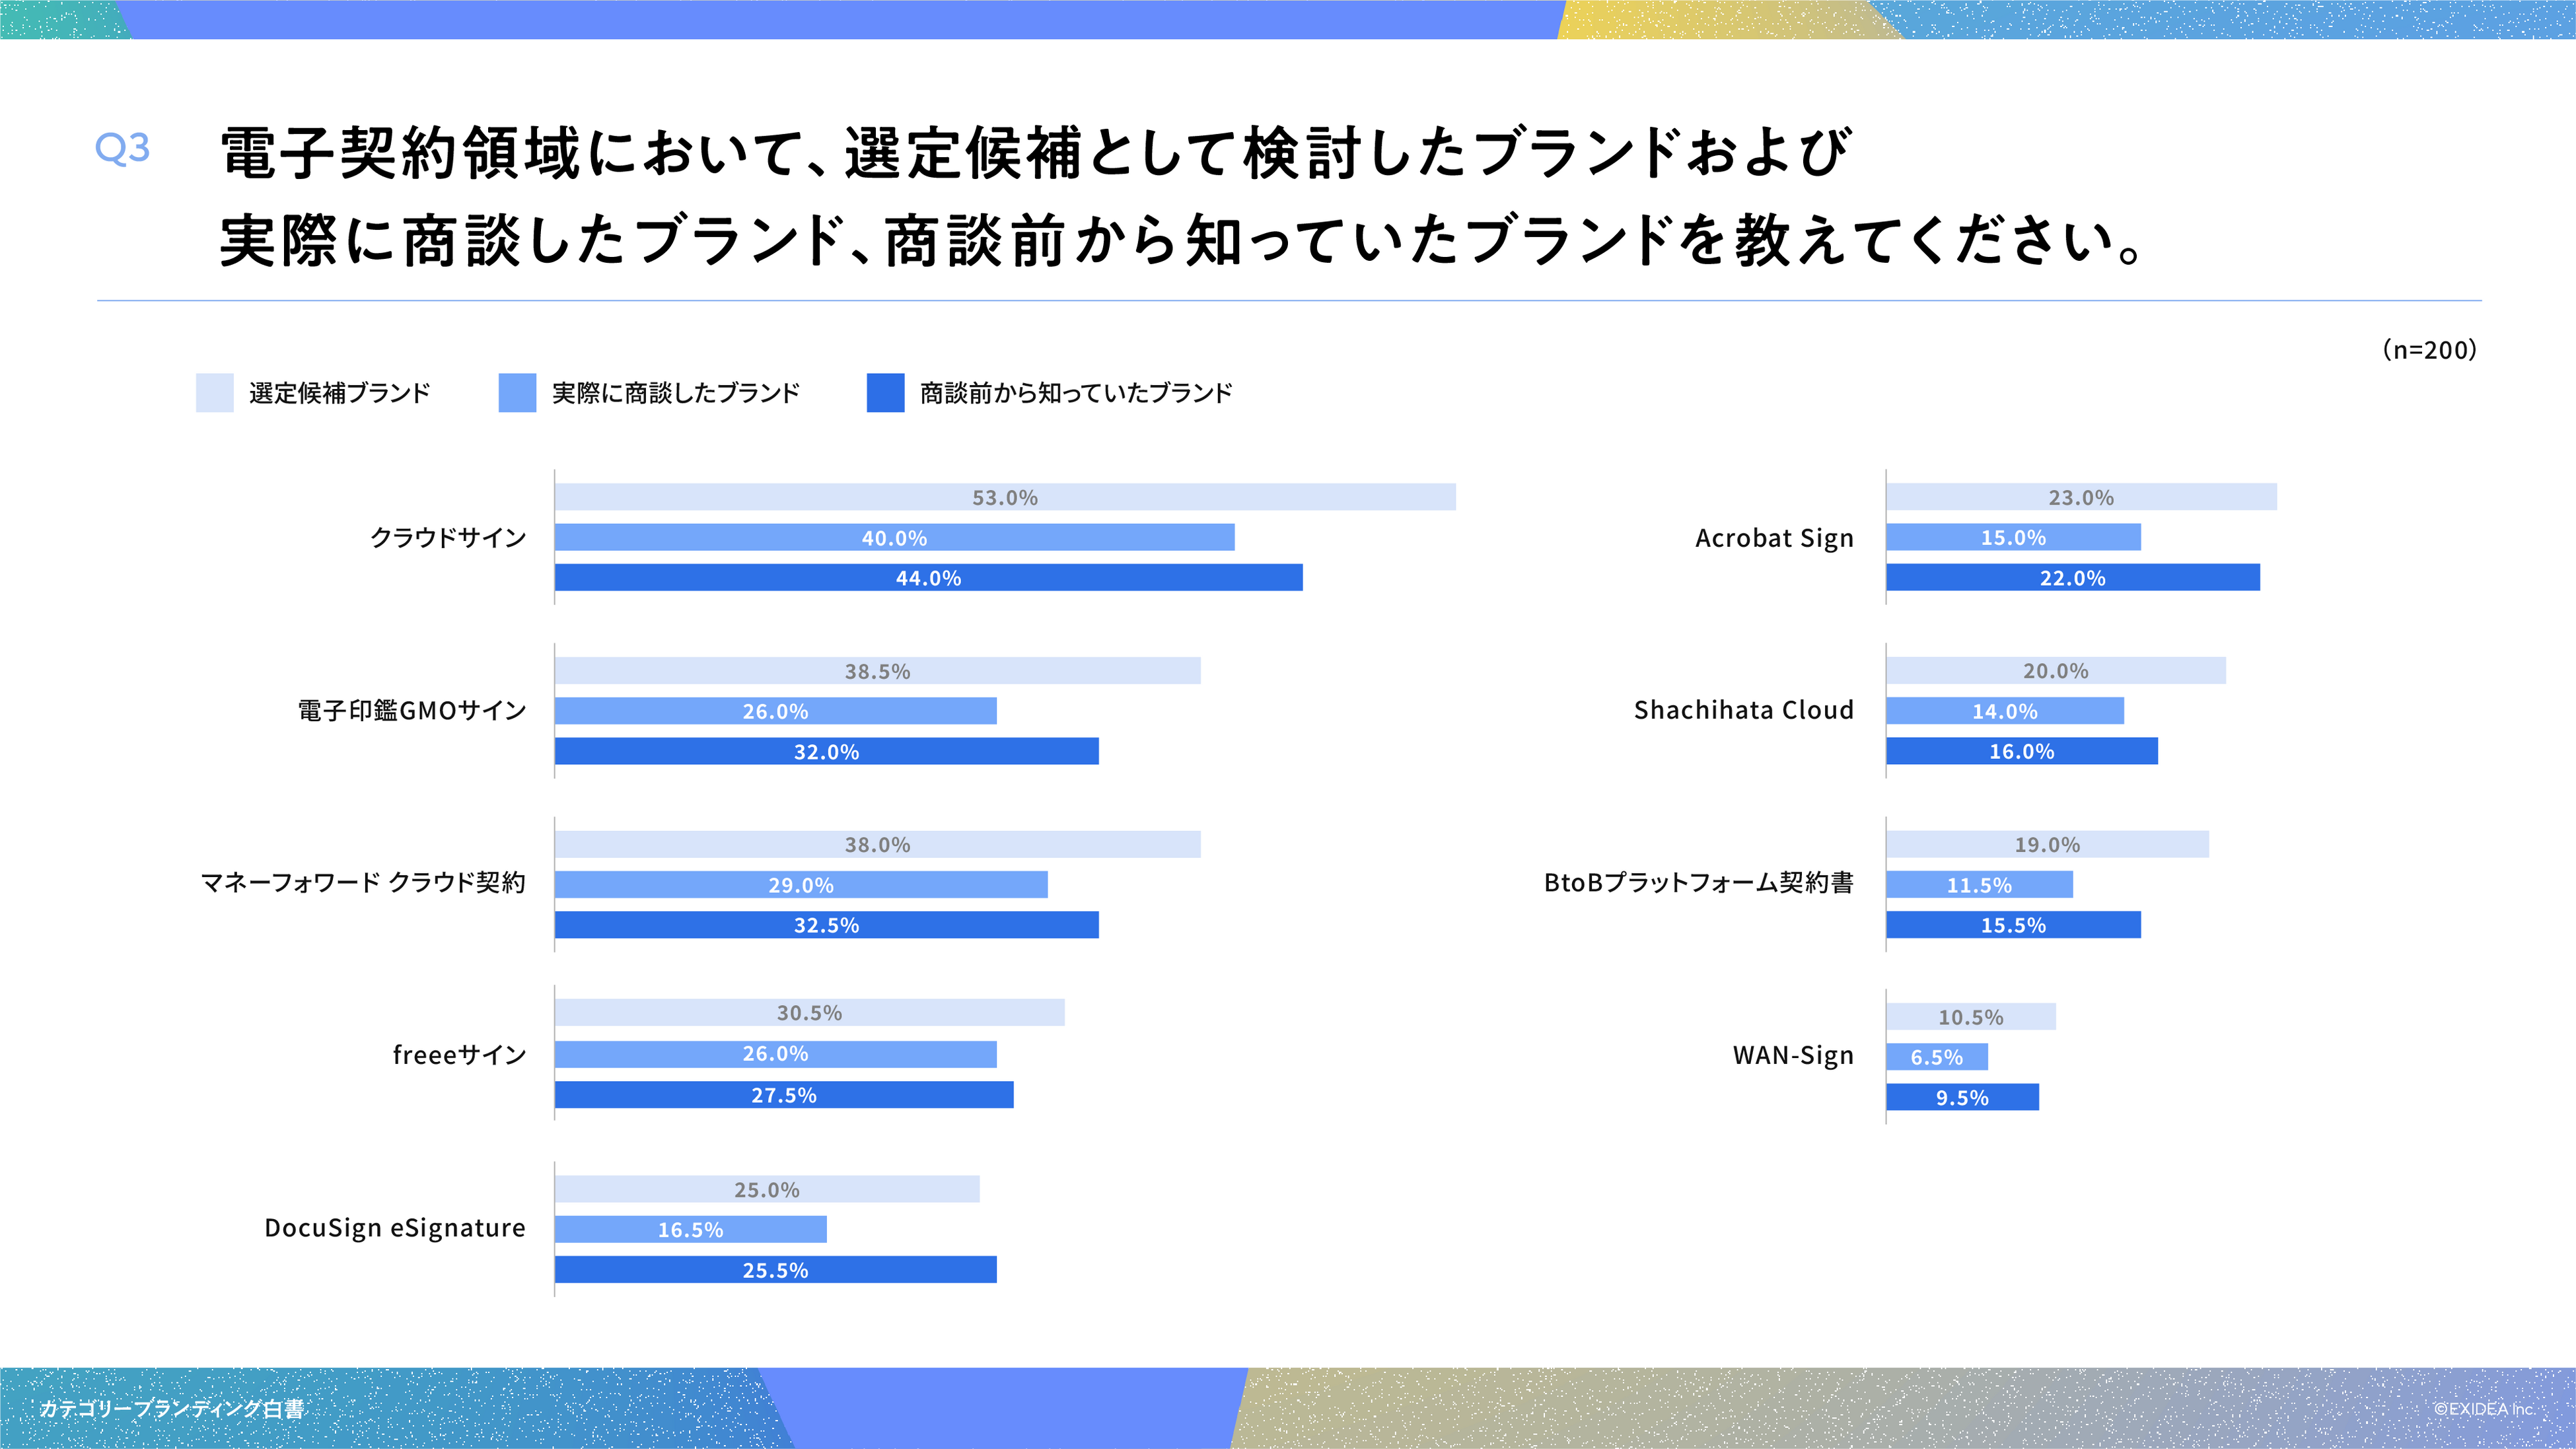
Task: Click the 実際に商談したブランド legend swatch
Action: tap(517, 393)
